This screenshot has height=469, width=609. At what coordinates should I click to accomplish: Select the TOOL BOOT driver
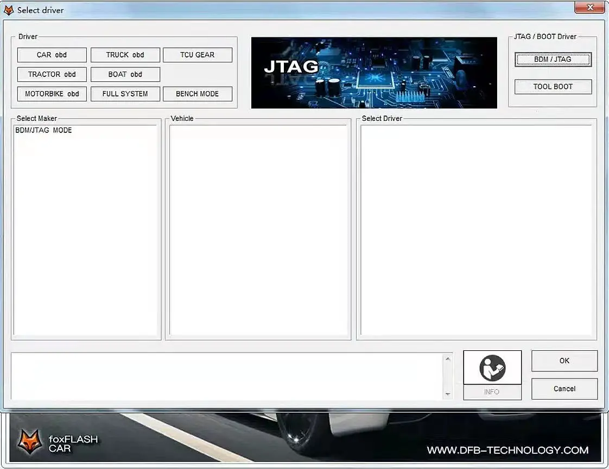point(553,87)
